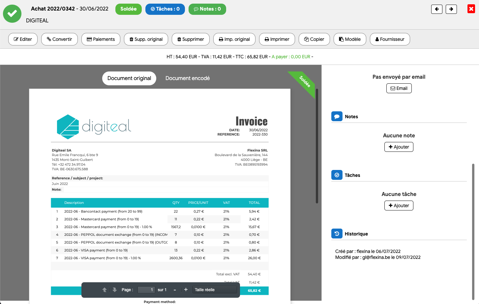Viewport: 479px width, 304px height.
Task: Open the Tâches : 0 badge
Action: click(x=165, y=9)
